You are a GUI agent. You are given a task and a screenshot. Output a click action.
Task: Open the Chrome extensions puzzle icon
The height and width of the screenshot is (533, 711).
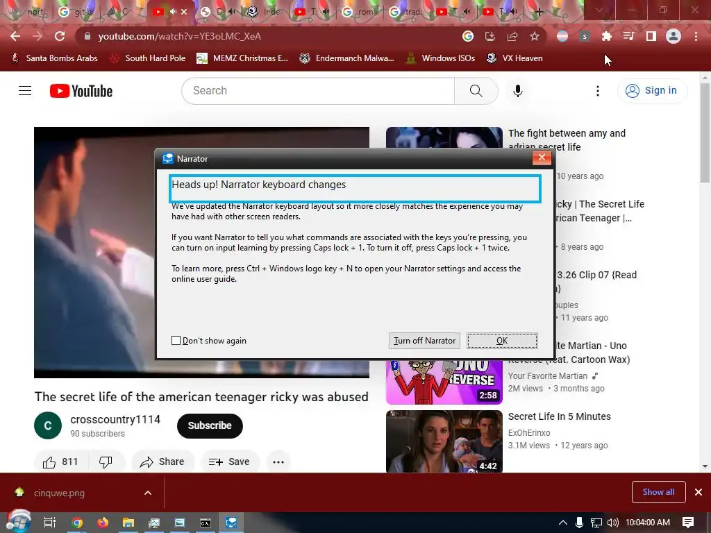click(x=607, y=36)
